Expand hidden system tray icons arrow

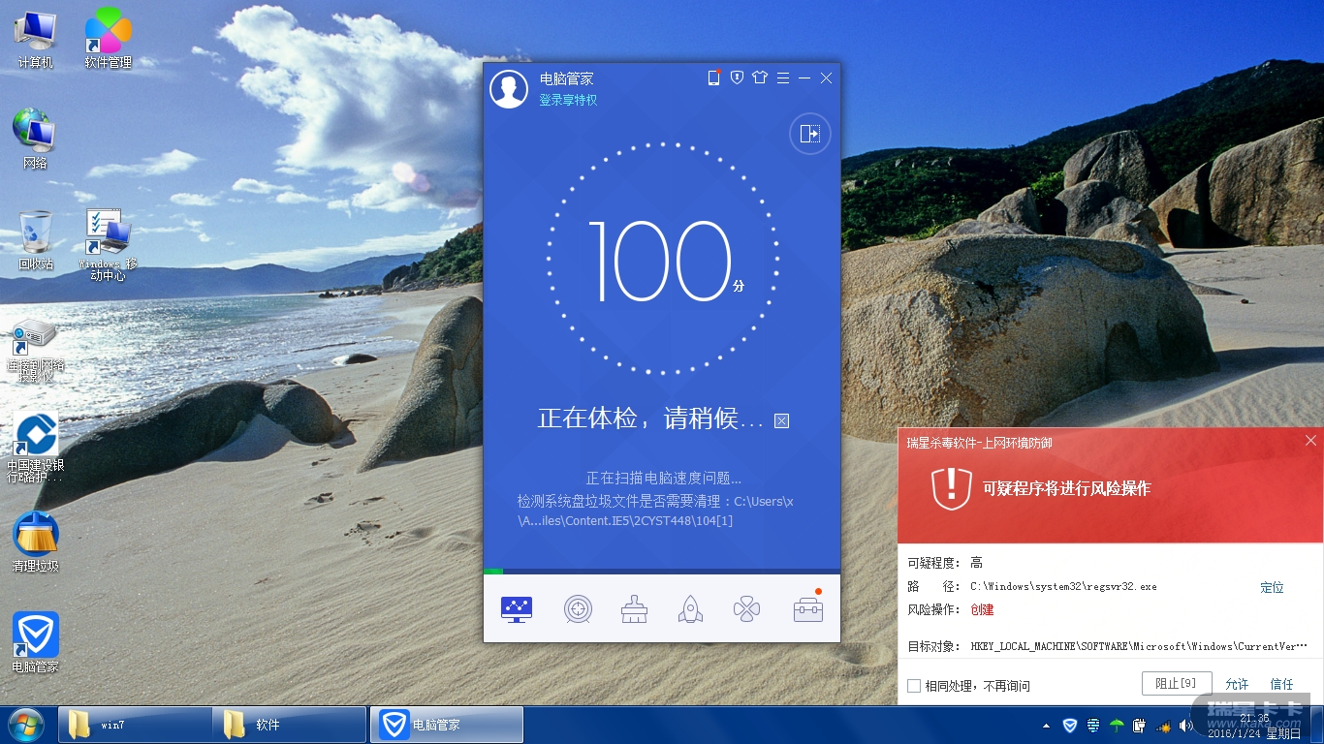coord(1047,726)
